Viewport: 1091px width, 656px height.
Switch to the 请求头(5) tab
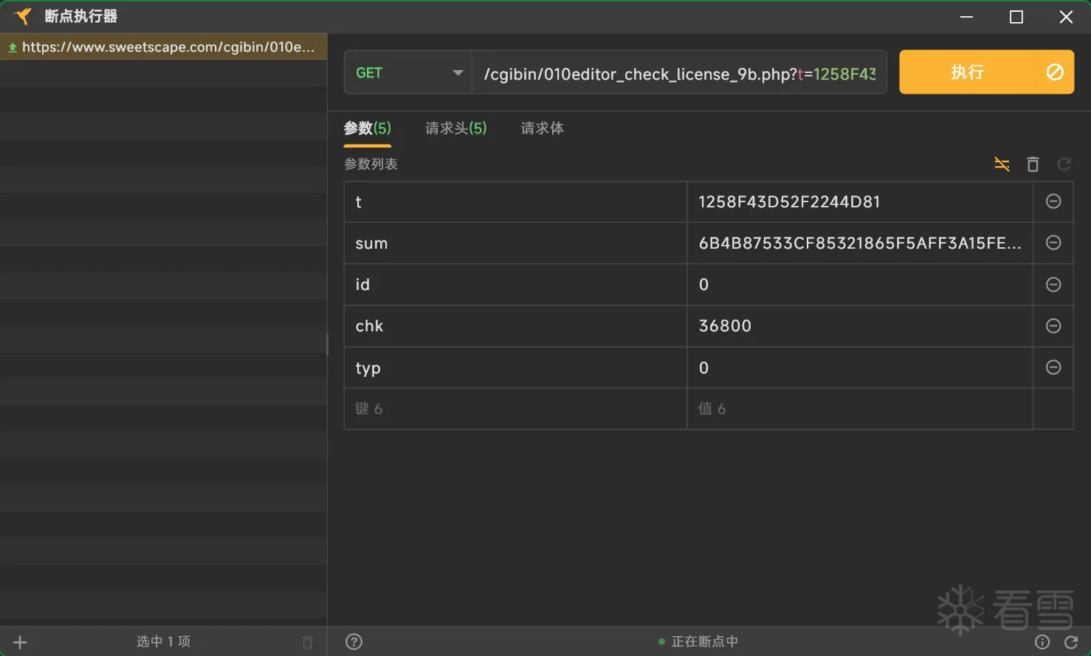pos(455,128)
